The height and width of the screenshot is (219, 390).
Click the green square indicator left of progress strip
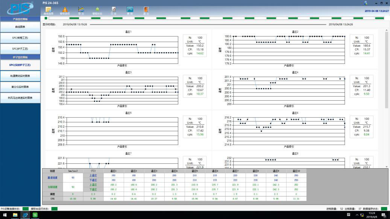(46, 18)
